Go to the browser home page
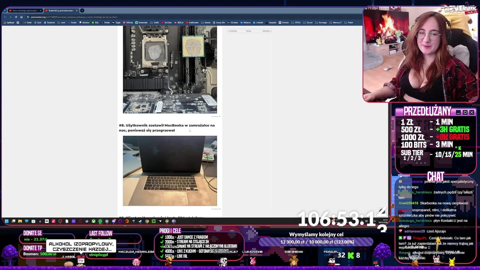Screen dimensions: 480x270 pyautogui.click(x=21, y=17)
